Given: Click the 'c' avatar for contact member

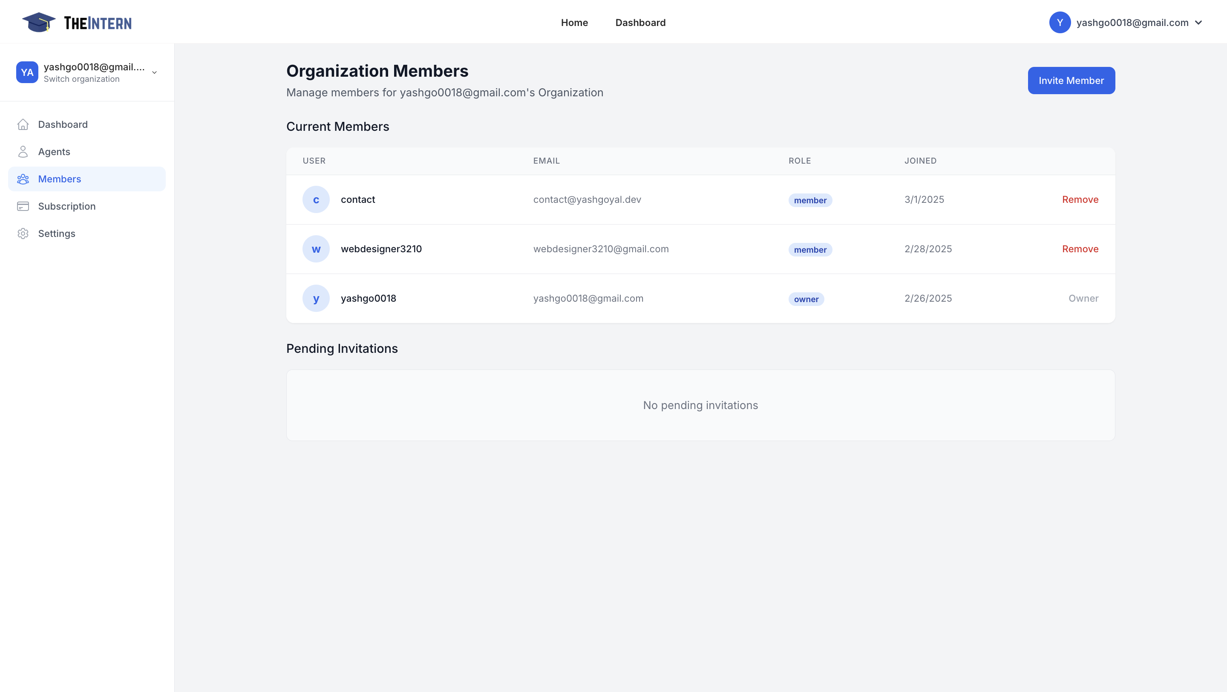Looking at the screenshot, I should coord(316,199).
